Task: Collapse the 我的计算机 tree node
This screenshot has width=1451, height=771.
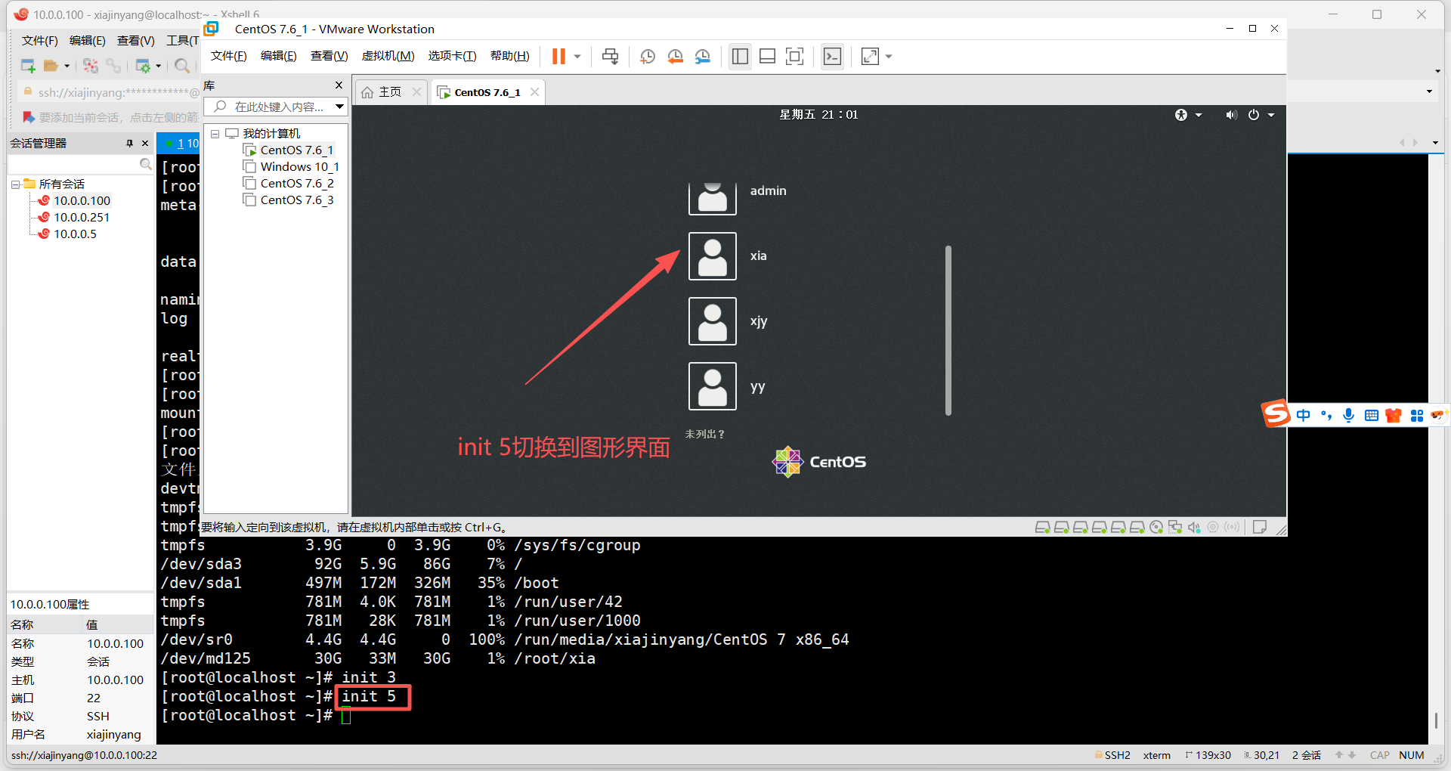Action: point(215,134)
